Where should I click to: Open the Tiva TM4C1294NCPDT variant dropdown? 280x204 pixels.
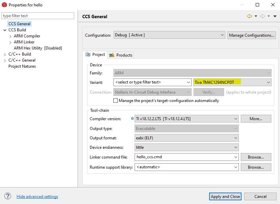click(268, 82)
